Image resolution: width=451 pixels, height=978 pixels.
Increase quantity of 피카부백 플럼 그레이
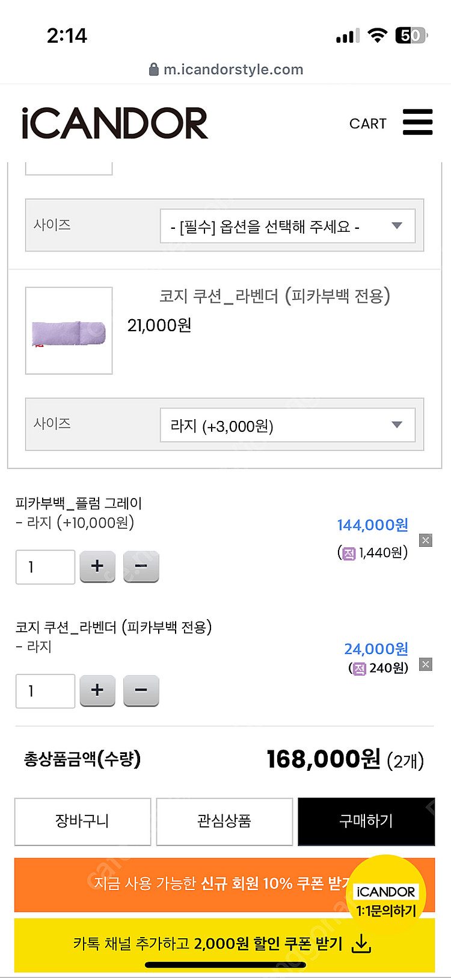(97, 567)
